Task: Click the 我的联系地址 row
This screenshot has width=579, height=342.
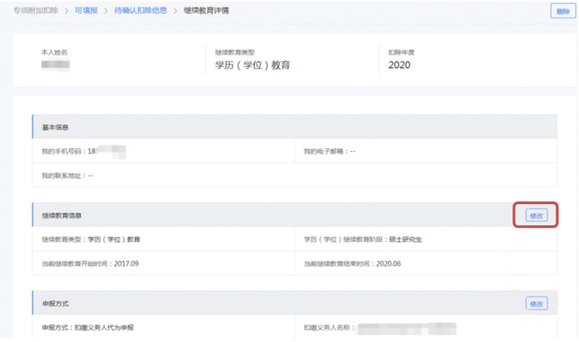Action: coord(68,176)
